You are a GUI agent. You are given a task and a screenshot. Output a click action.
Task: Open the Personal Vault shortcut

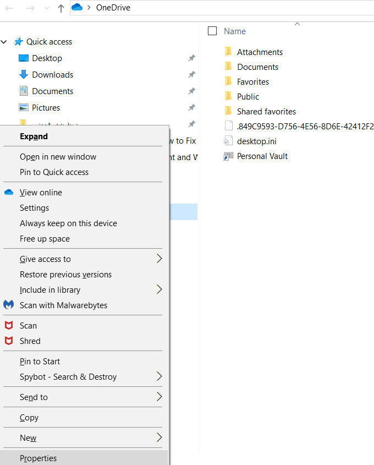click(262, 156)
